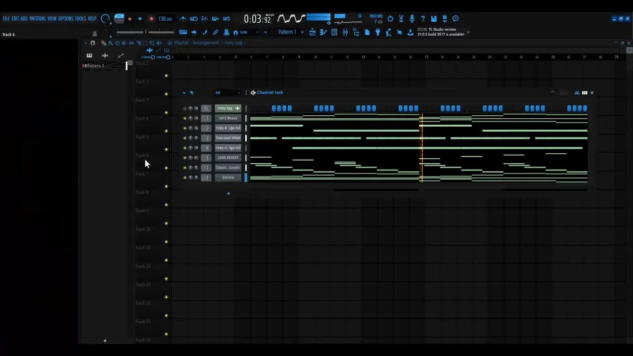Click mixer track number 15 of ricky tag
633x356 pixels.
(206, 108)
